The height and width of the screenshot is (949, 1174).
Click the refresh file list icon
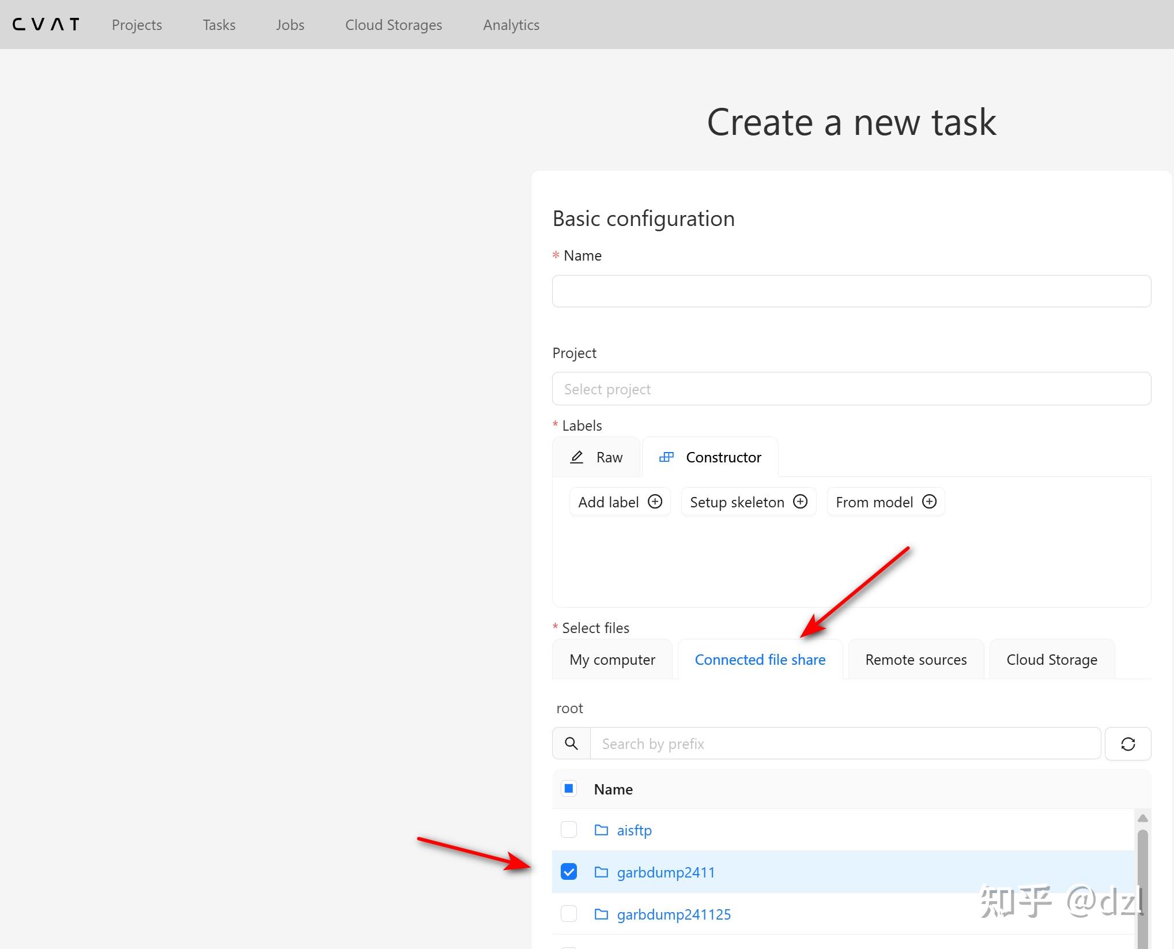pos(1127,744)
